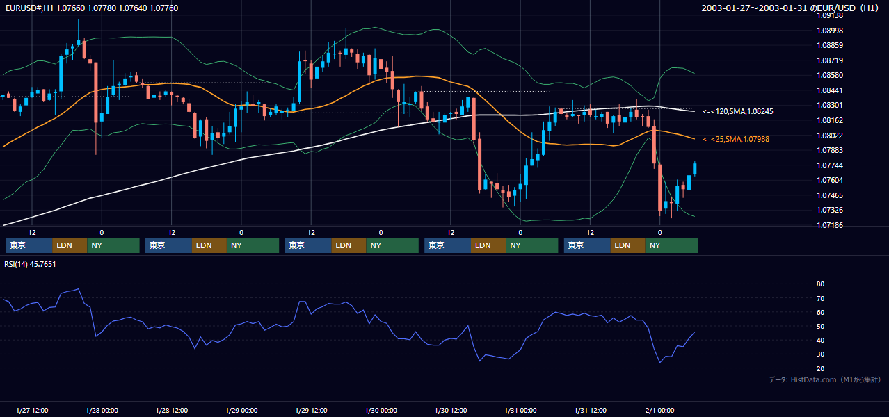Click the 120 SMA 1.08245 label

738,111
